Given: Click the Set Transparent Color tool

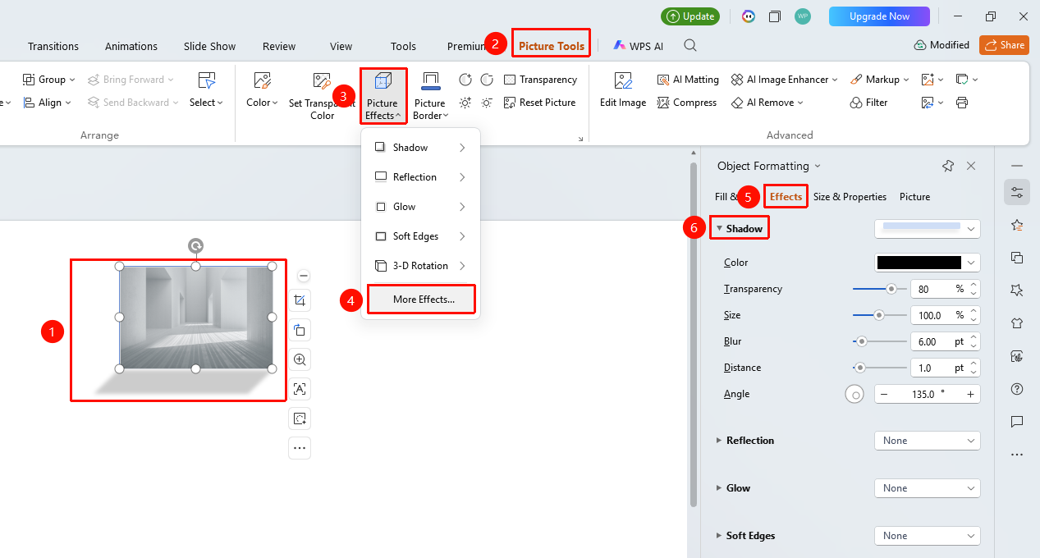Looking at the screenshot, I should pyautogui.click(x=322, y=95).
